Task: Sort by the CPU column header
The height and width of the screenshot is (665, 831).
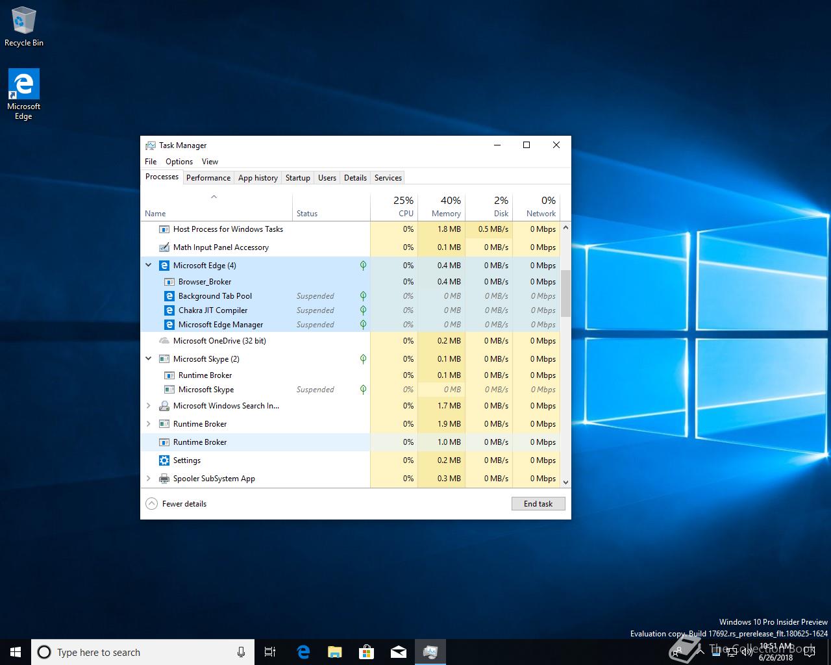Action: (394, 207)
